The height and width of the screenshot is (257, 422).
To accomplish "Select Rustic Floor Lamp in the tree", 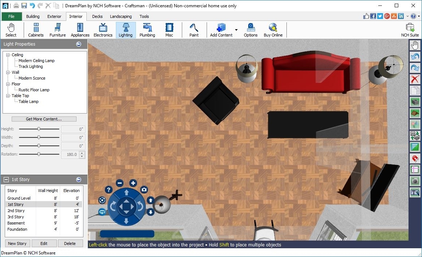I will click(34, 90).
